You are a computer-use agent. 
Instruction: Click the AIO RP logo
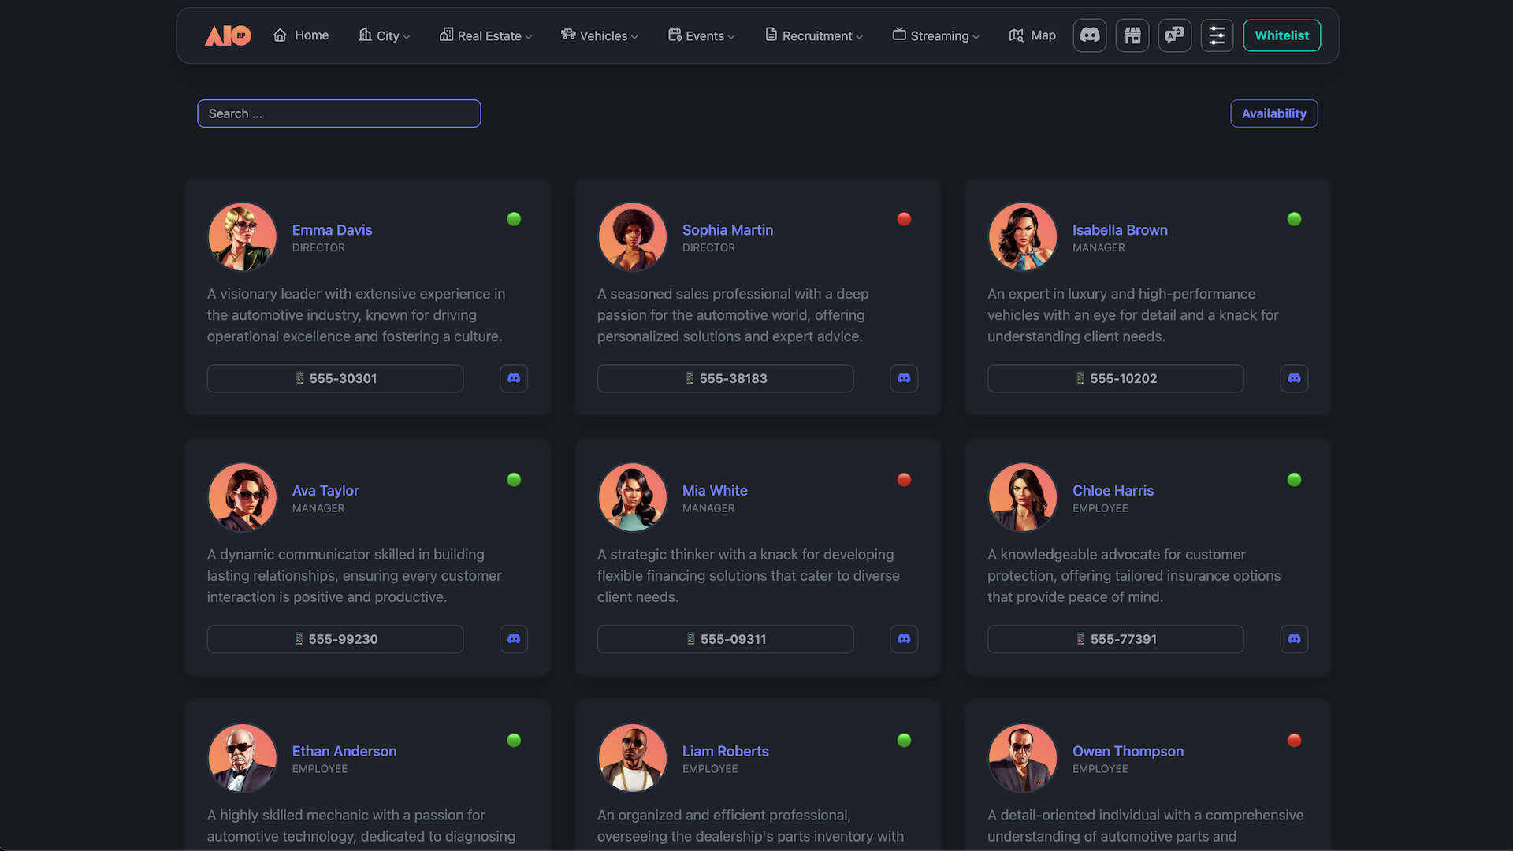228,35
